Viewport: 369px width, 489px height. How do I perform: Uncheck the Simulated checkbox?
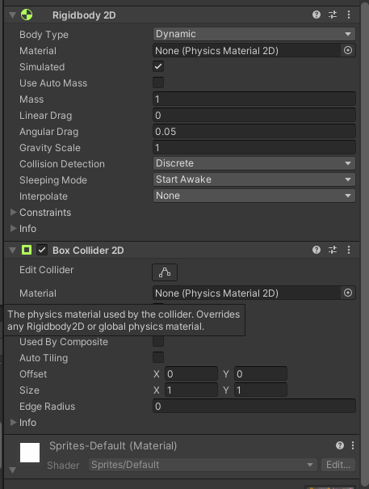pos(158,66)
